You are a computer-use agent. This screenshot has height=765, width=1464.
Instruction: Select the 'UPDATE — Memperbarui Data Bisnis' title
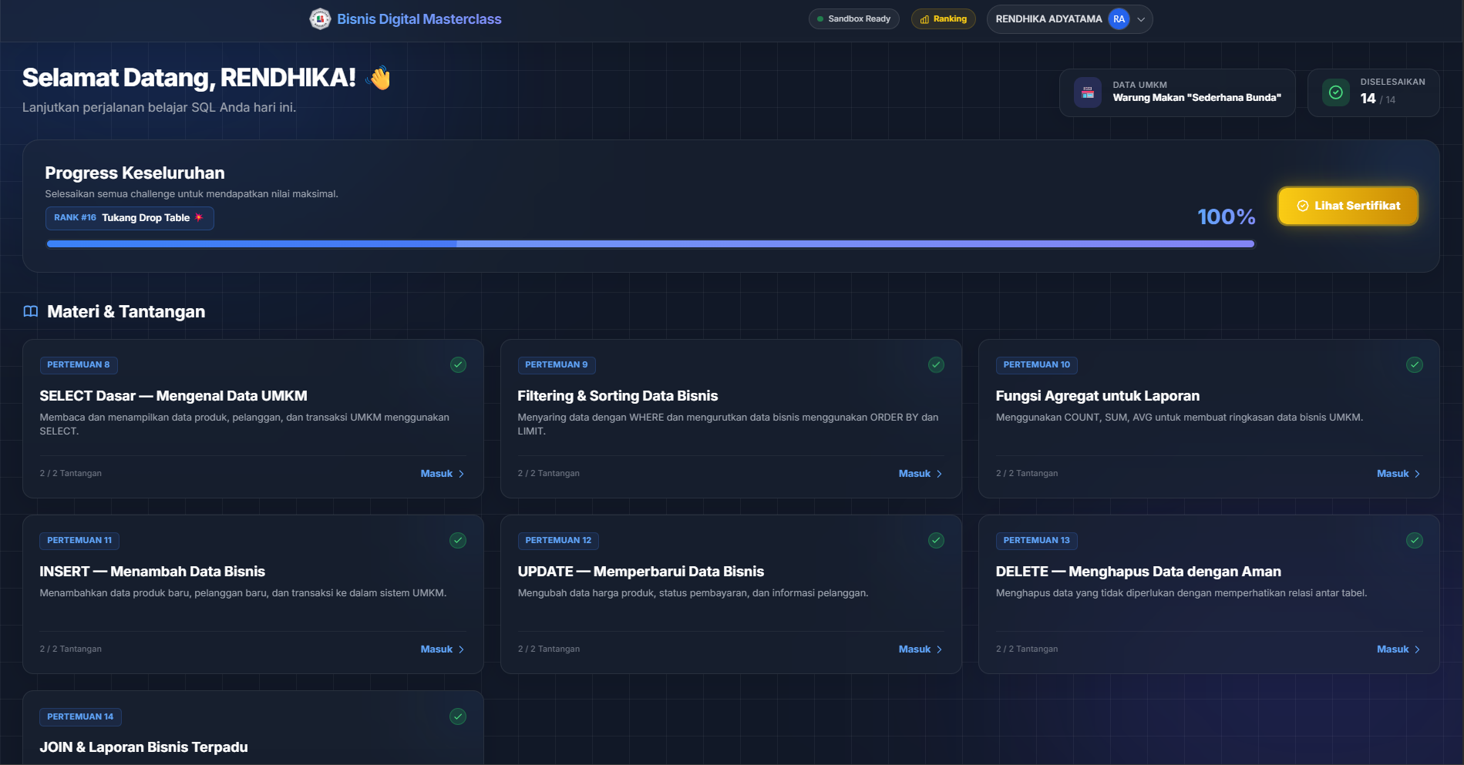click(x=641, y=572)
